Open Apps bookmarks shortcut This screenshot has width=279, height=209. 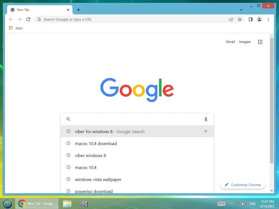[x=16, y=28]
